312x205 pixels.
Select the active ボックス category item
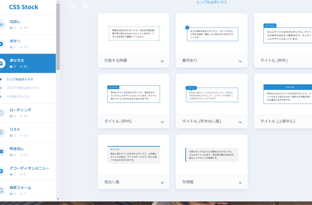(x=28, y=63)
